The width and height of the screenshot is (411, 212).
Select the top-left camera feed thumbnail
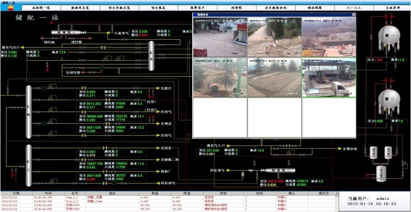(220, 37)
